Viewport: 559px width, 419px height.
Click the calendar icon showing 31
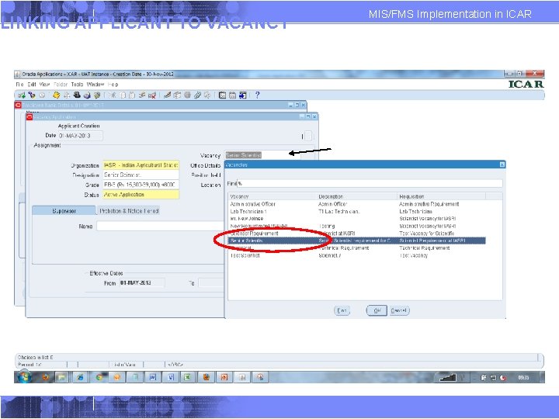[223, 95]
